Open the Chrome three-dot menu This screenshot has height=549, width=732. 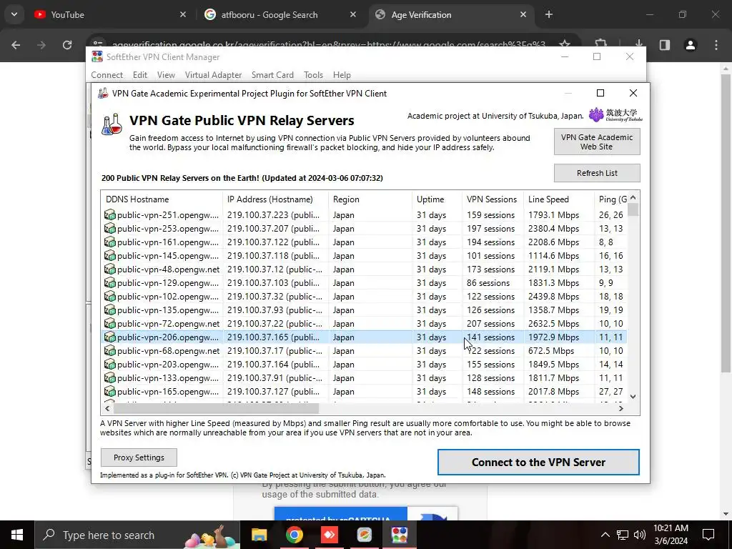coord(716,45)
